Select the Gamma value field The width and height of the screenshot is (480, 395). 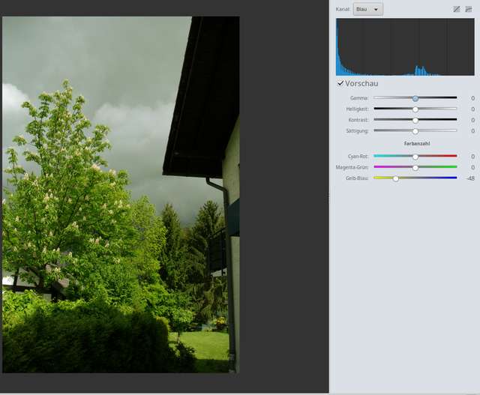tap(470, 98)
